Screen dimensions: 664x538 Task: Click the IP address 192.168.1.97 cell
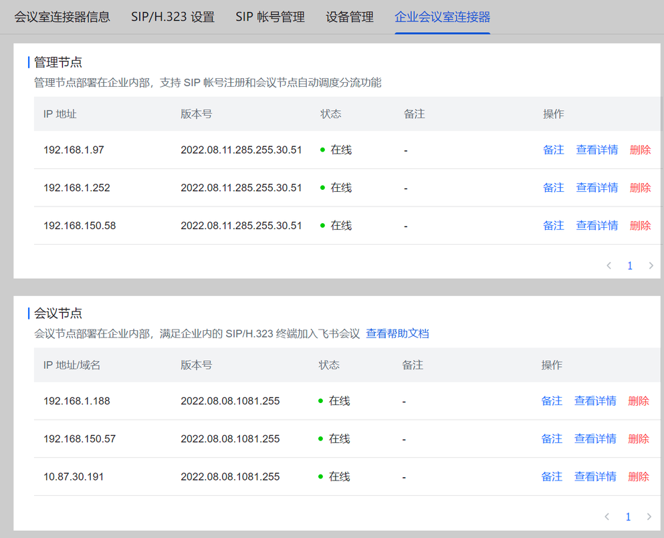pyautogui.click(x=74, y=150)
